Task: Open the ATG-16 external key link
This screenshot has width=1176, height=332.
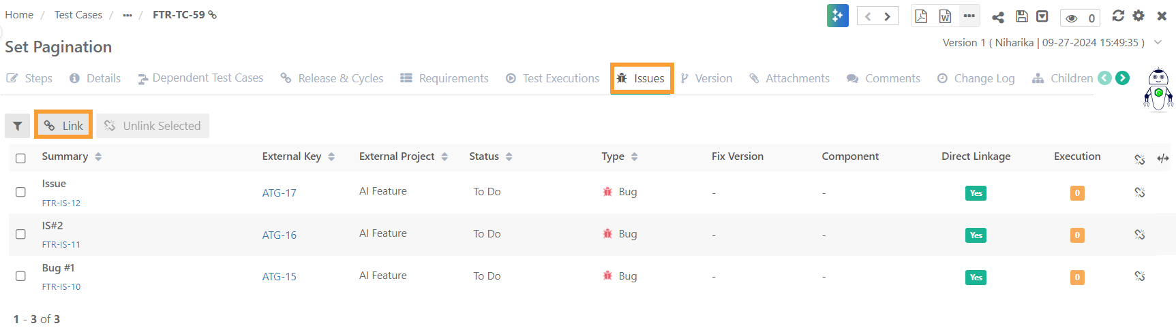Action: tap(280, 235)
